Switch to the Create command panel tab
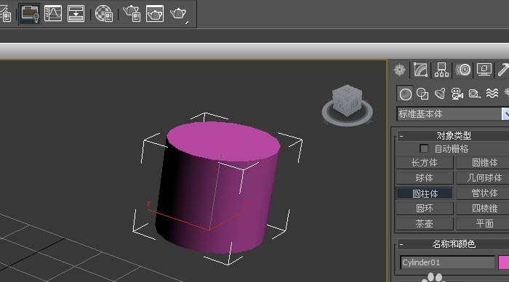This screenshot has width=509, height=282. pos(400,70)
